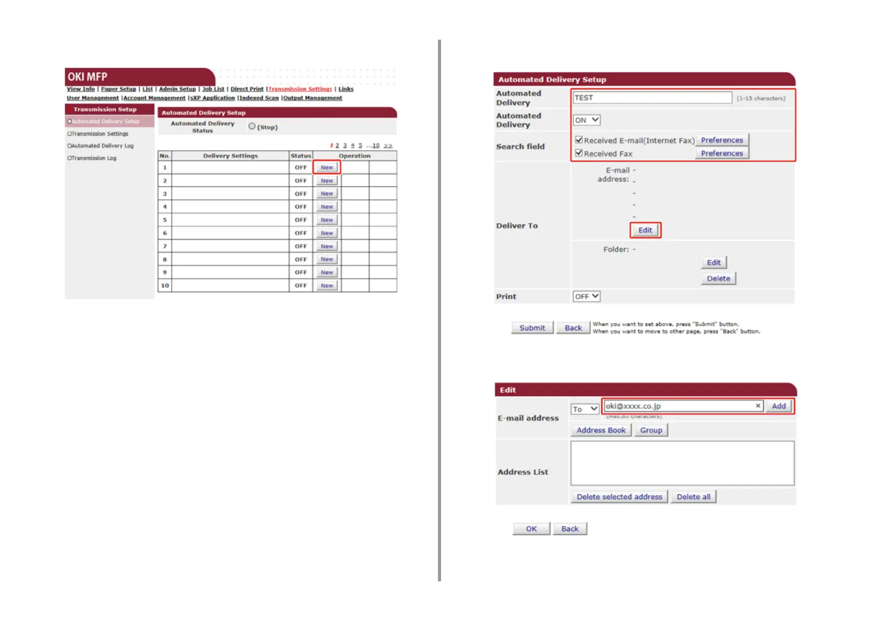Click Edit under E-mail address
This screenshot has height=621, width=879.
pyautogui.click(x=645, y=230)
